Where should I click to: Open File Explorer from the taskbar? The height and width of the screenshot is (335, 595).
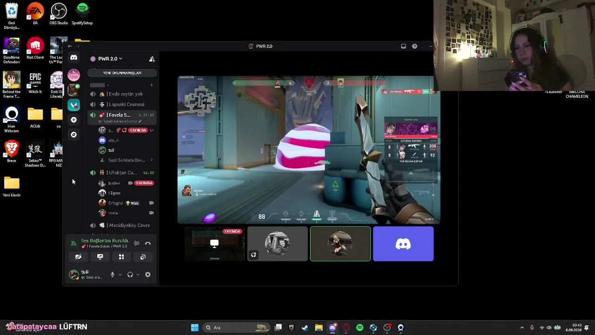click(x=319, y=328)
